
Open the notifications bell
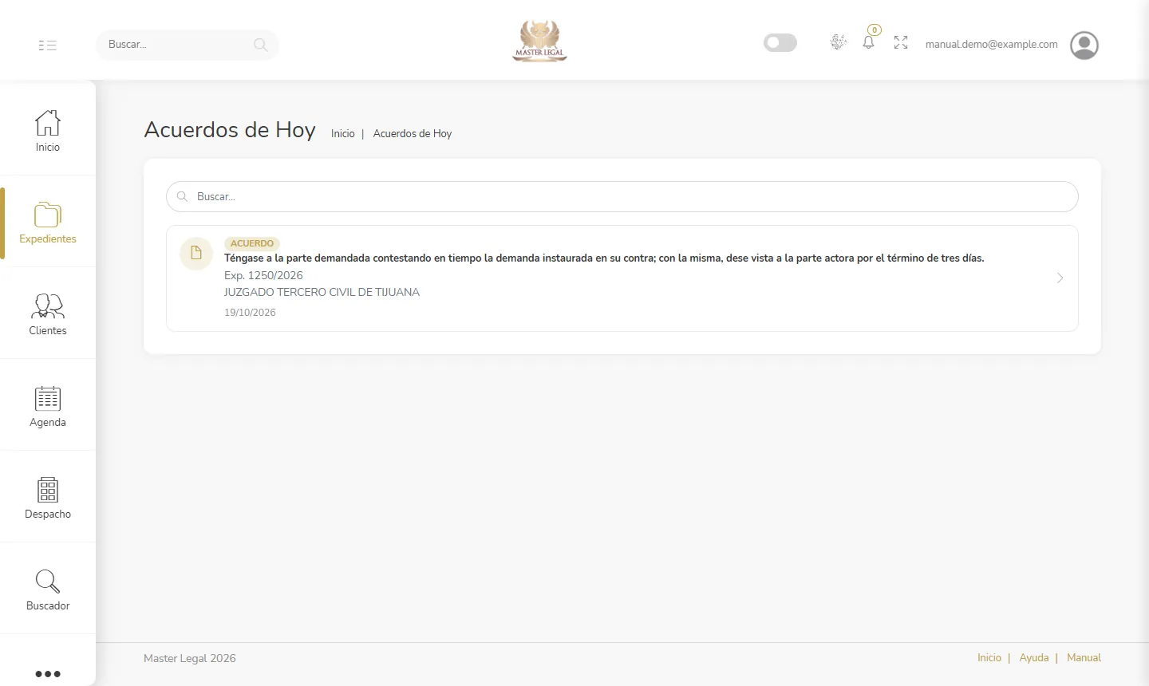(869, 41)
